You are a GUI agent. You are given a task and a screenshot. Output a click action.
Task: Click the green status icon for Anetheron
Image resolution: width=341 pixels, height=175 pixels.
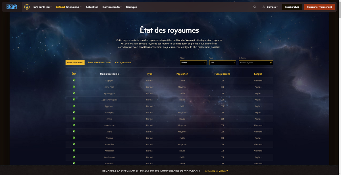[74, 163]
